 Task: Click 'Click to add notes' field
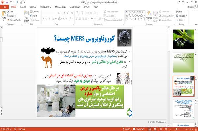[x=157, y=122]
